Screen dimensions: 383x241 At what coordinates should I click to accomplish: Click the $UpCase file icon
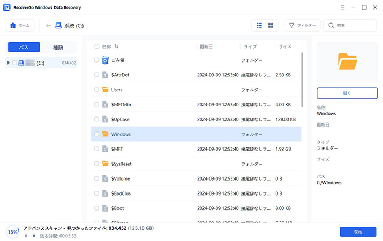(x=106, y=119)
